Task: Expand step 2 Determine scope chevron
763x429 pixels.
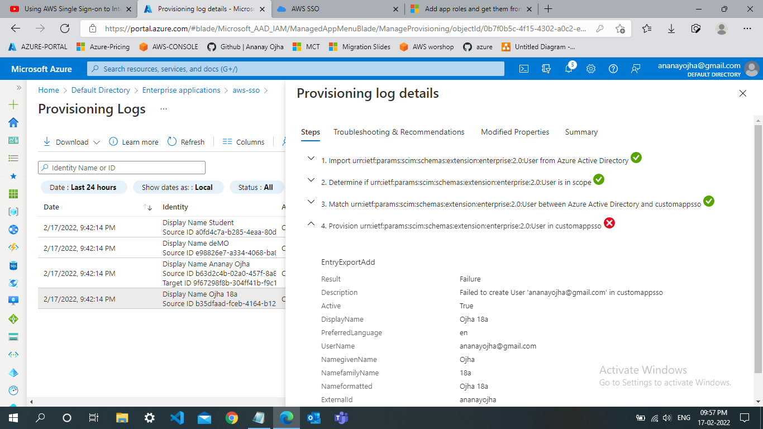Action: (311, 180)
